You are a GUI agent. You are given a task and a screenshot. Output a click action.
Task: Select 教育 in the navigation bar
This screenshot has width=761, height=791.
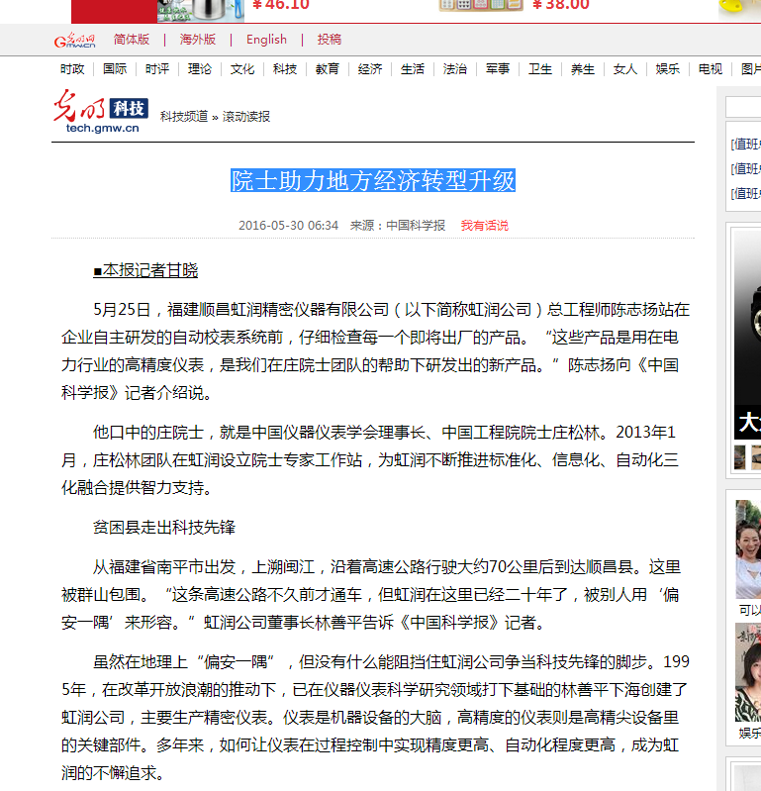[x=328, y=69]
